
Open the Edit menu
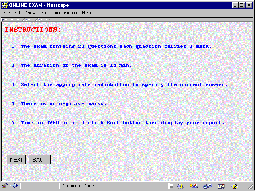[18, 13]
